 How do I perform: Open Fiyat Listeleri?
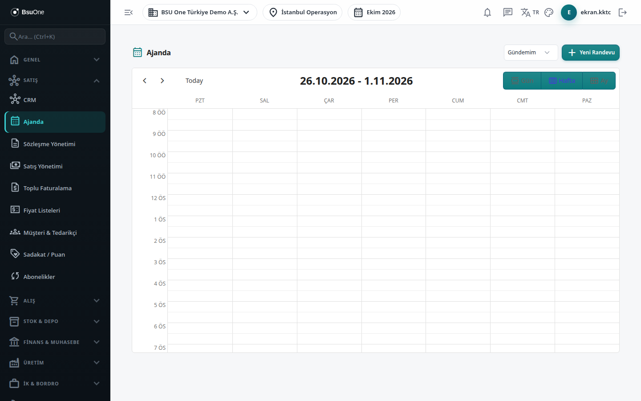[x=55, y=210]
